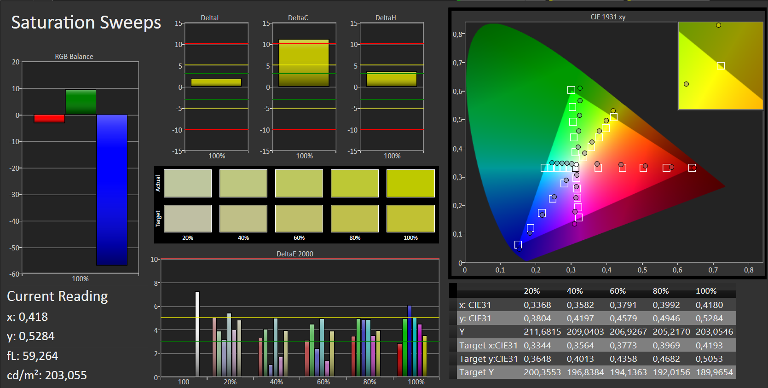768x388 pixels.
Task: Select the y: CIE31 row label
Action: tap(475, 318)
